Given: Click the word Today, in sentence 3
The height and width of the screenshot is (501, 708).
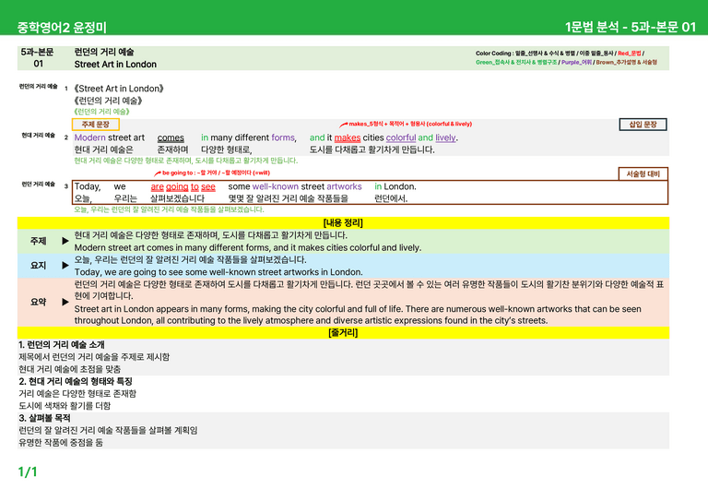Looking at the screenshot, I should pos(88,186).
